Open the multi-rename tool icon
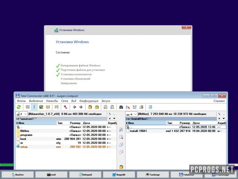The width and height of the screenshot is (238, 179). (128, 107)
